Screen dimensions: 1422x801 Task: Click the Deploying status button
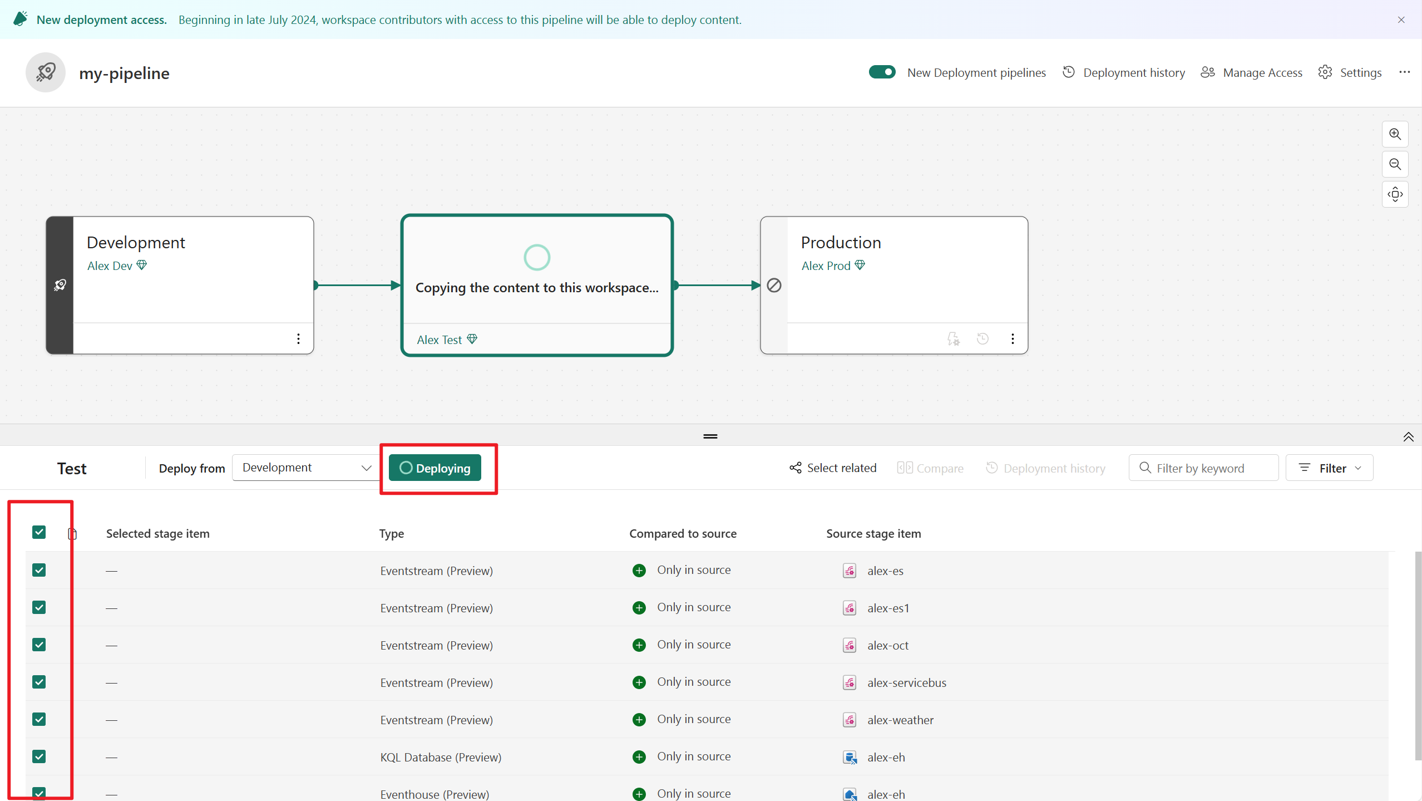tap(434, 467)
